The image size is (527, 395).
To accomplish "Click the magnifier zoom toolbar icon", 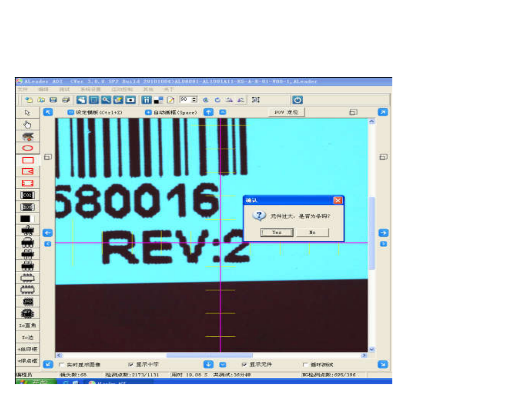I will pos(106,100).
